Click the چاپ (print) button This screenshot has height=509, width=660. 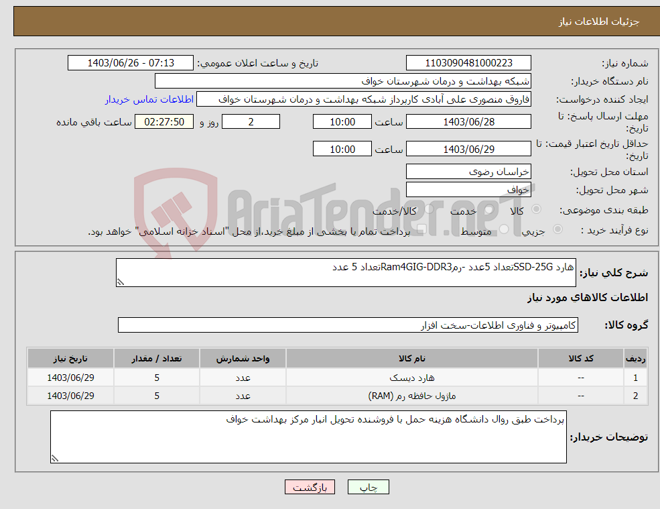(369, 487)
